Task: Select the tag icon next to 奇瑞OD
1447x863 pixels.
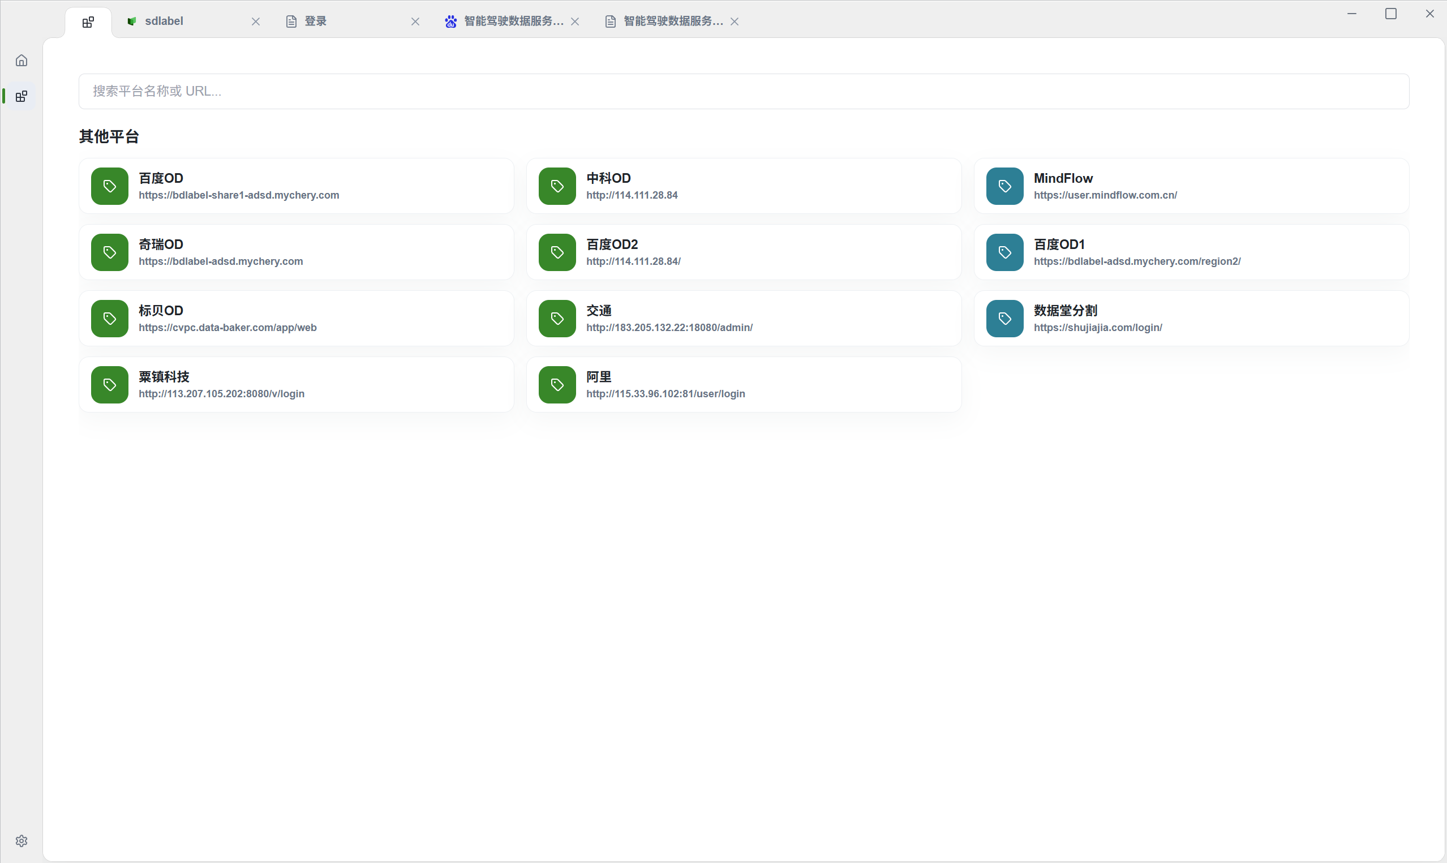Action: [109, 252]
